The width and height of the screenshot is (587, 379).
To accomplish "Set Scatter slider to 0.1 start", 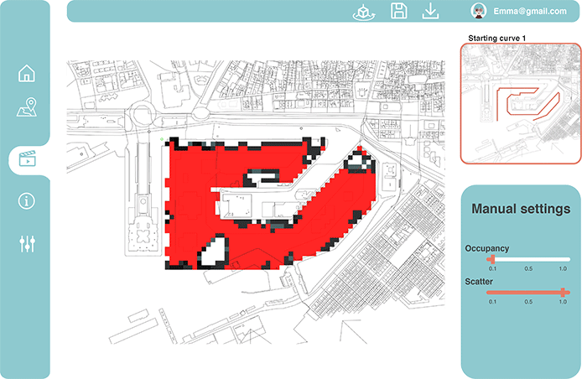I will [x=492, y=292].
